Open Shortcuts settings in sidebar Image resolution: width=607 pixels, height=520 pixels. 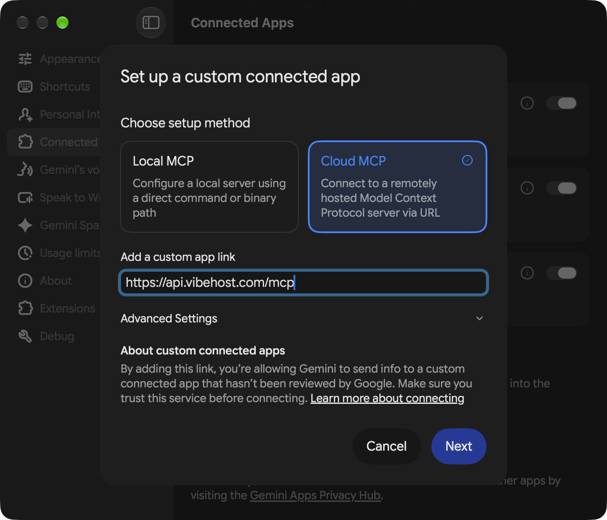[x=54, y=87]
